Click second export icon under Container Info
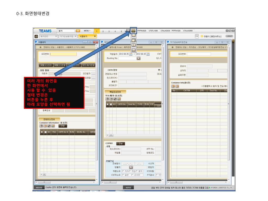Viewport: 268px width, 201px height. tap(177, 86)
